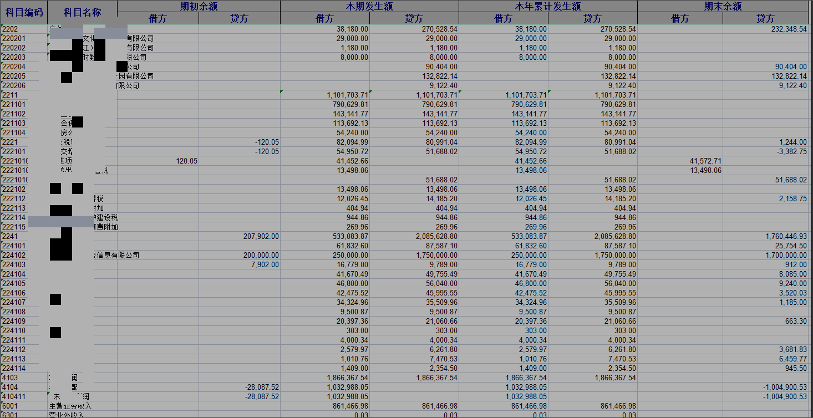Click the 本年累计发生额 group header
This screenshot has height=418, width=813.
[548, 6]
